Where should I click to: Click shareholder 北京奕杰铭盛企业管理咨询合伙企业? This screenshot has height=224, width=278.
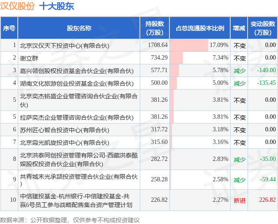coord(79,100)
